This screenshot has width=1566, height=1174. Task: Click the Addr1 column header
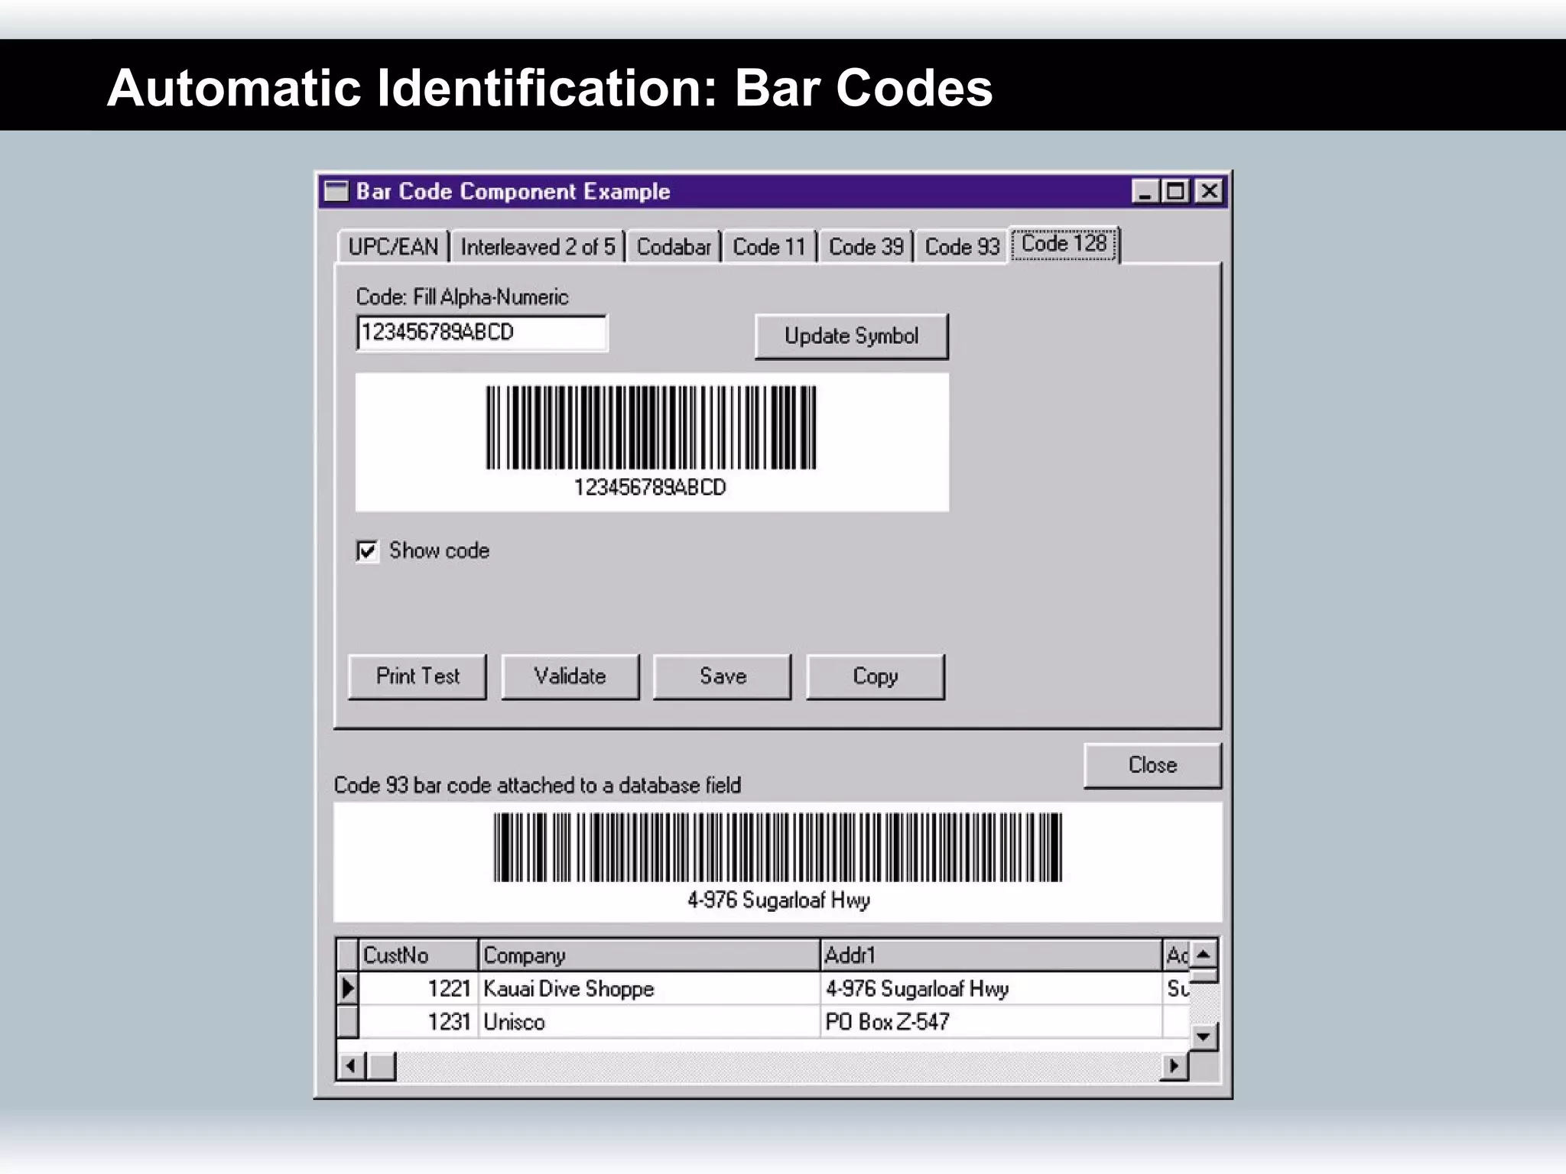pyautogui.click(x=991, y=955)
